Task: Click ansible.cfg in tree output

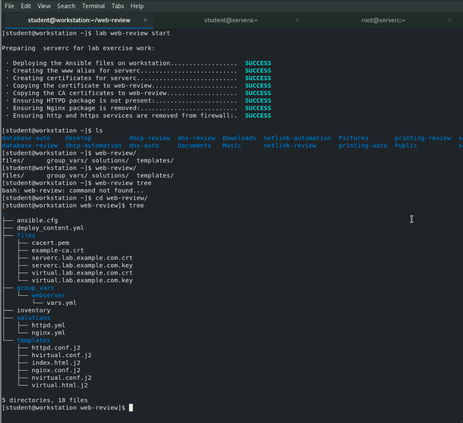Action: (37, 220)
